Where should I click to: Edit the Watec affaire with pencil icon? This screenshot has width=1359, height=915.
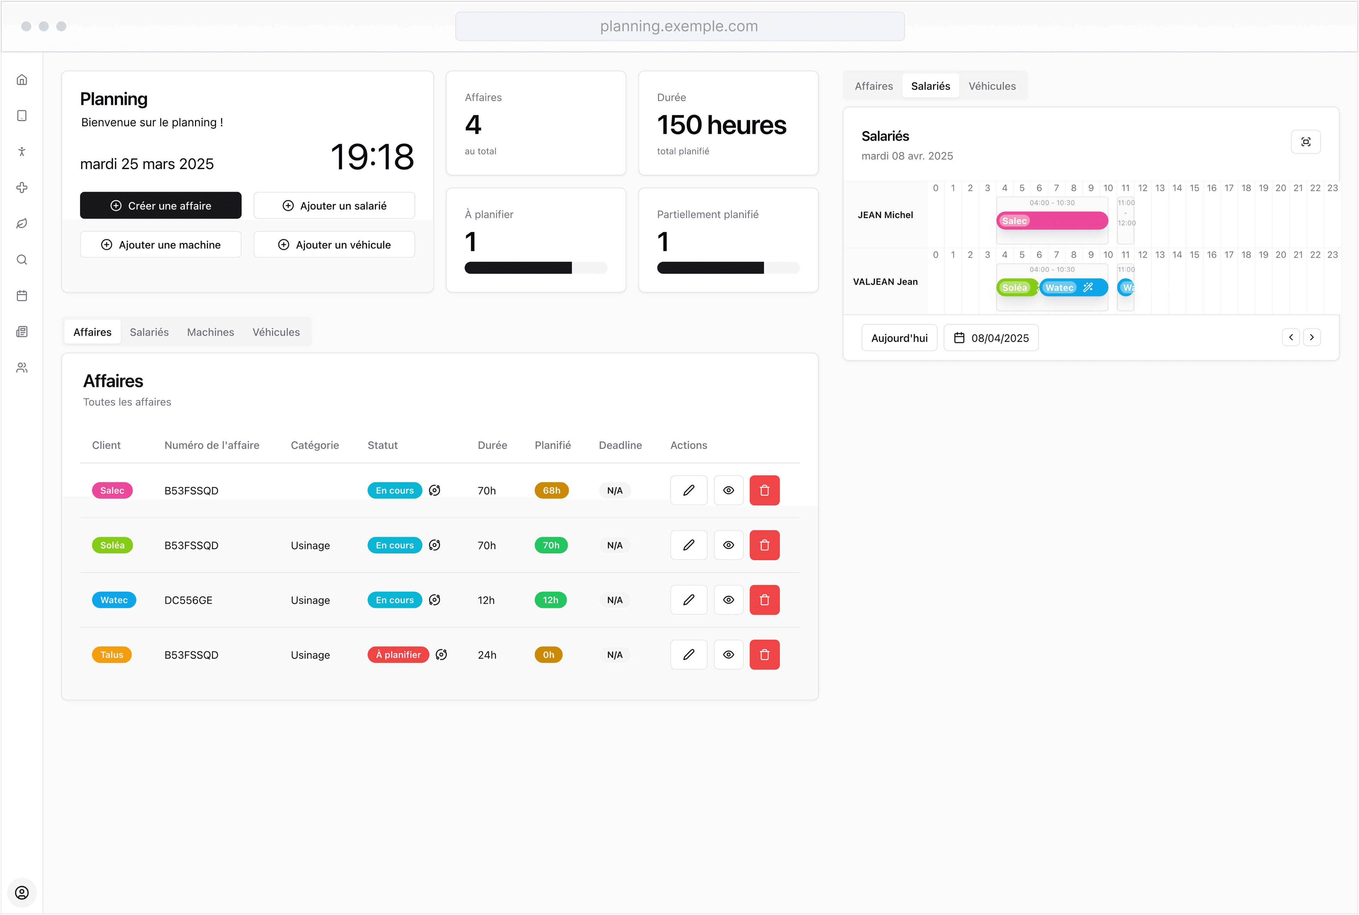689,600
